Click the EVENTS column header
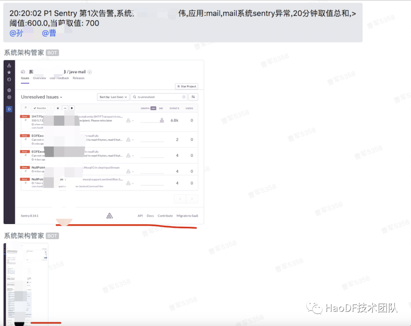 pos(174,108)
